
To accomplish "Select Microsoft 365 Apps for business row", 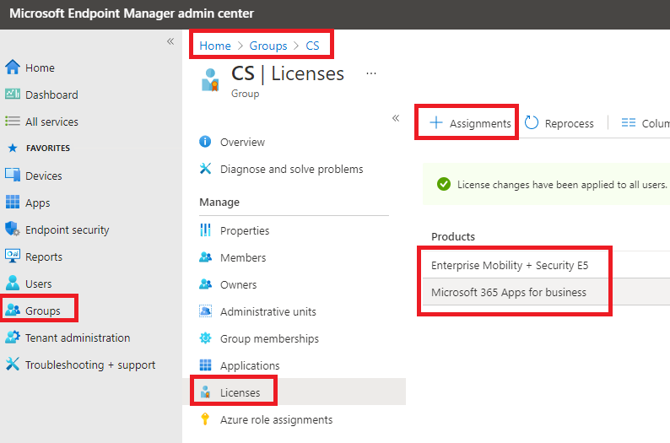I will 546,292.
